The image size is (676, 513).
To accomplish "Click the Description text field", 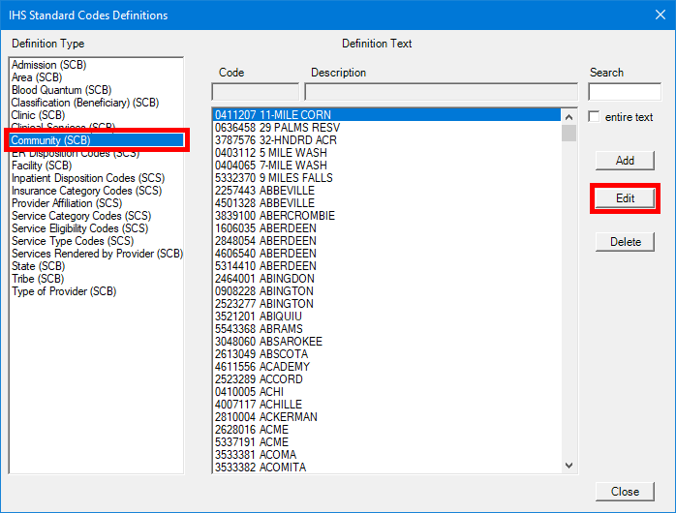I will tap(441, 92).
